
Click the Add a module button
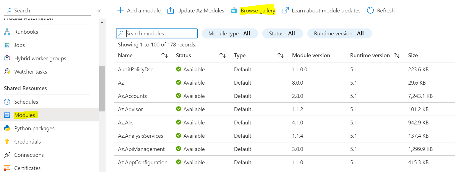pyautogui.click(x=139, y=11)
